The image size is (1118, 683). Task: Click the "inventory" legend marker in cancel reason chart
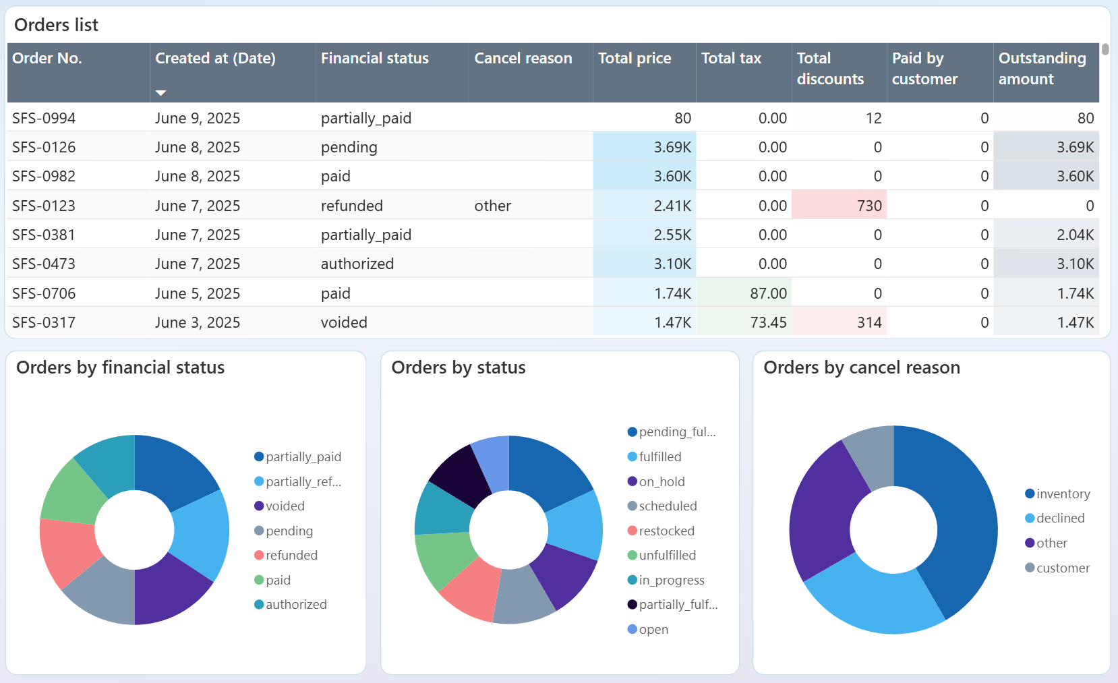1028,494
